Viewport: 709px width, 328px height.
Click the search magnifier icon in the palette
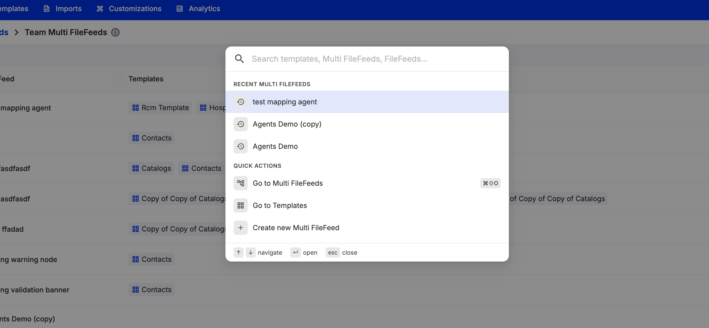(x=239, y=59)
